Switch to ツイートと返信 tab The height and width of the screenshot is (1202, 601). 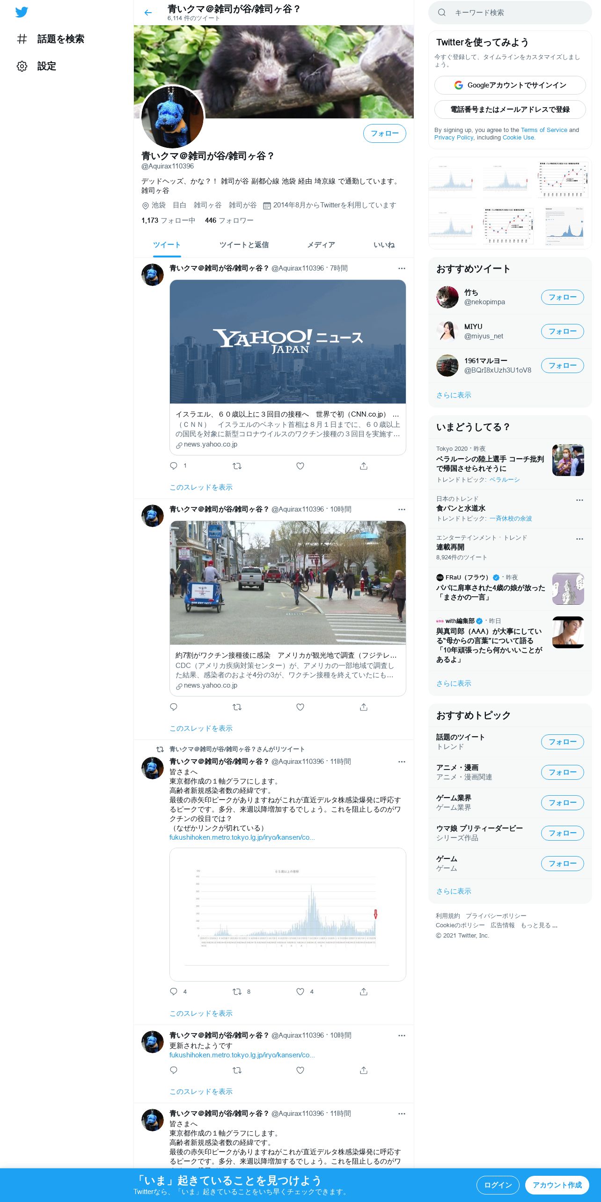pos(244,245)
